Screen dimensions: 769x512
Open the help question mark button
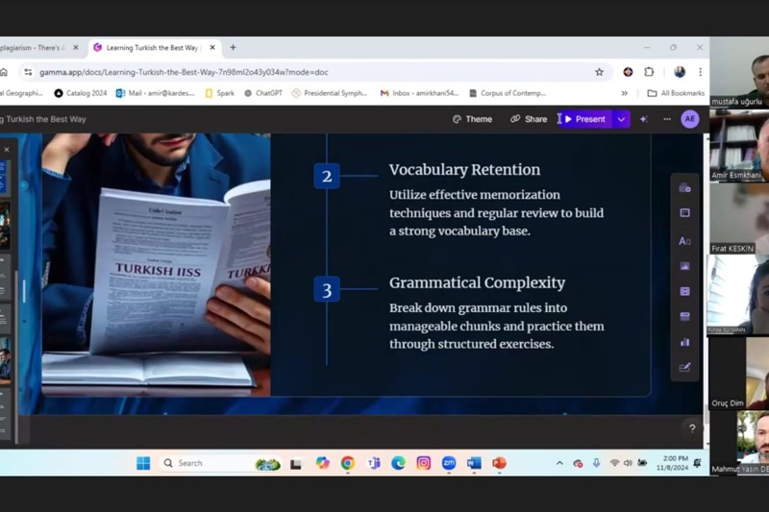coord(691,428)
